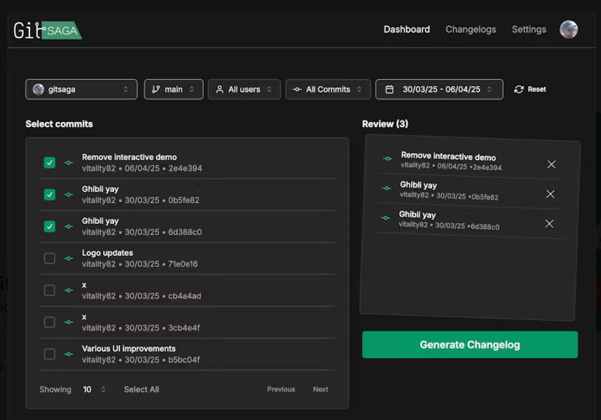
Task: Click commit icon for 6d388c0 in commit list
Action: coord(69,226)
